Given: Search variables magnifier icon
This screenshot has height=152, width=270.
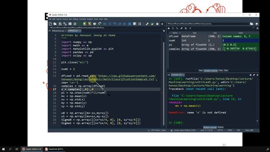Looking at the screenshot, I should pyautogui.click(x=186, y=28).
